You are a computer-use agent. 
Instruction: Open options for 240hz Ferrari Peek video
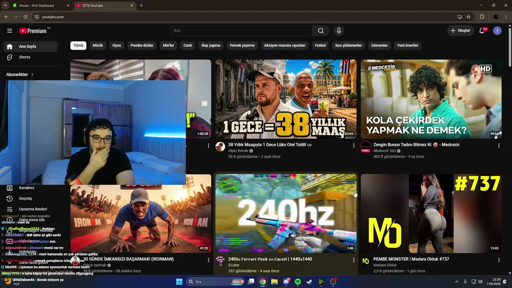pos(354,260)
